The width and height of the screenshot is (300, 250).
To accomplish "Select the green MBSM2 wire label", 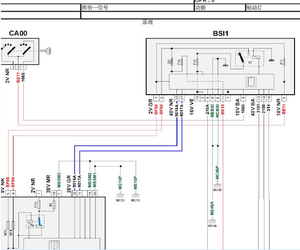I will click(x=90, y=180).
